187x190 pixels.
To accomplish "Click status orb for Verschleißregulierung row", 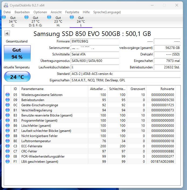I will point(8,110).
